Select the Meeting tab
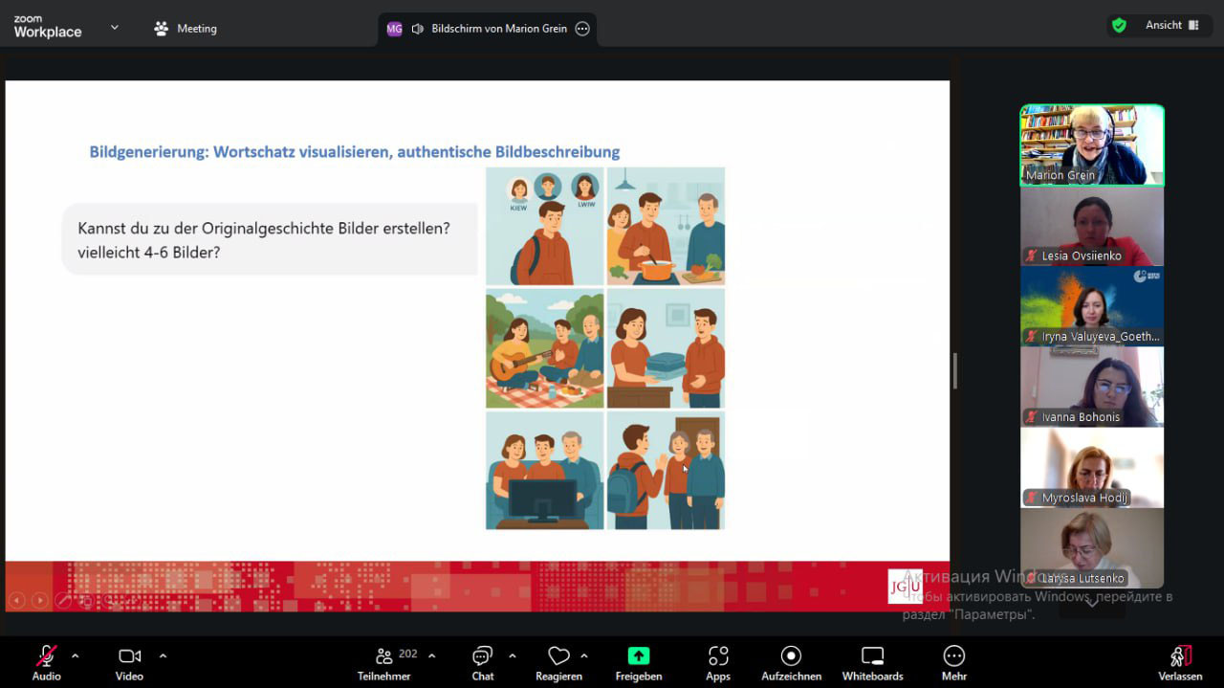Screen dimensions: 1224x688 coord(186,29)
